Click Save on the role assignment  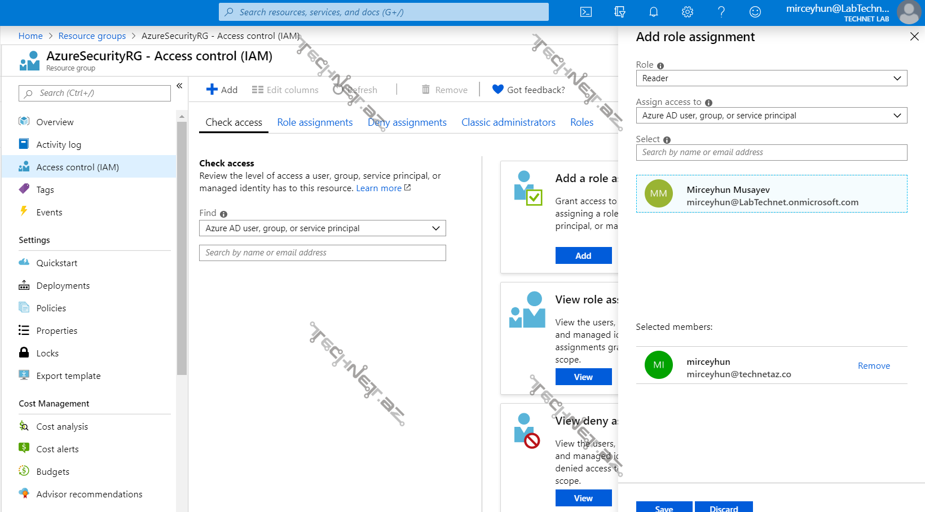coord(664,507)
